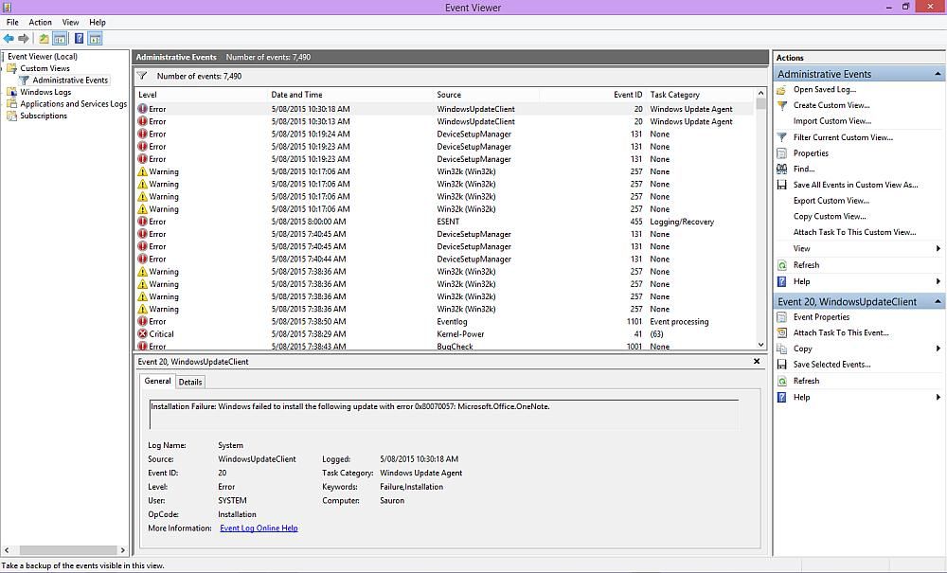Close the Event 20 preview pane
Screen dimensions: 947x573
pos(757,361)
